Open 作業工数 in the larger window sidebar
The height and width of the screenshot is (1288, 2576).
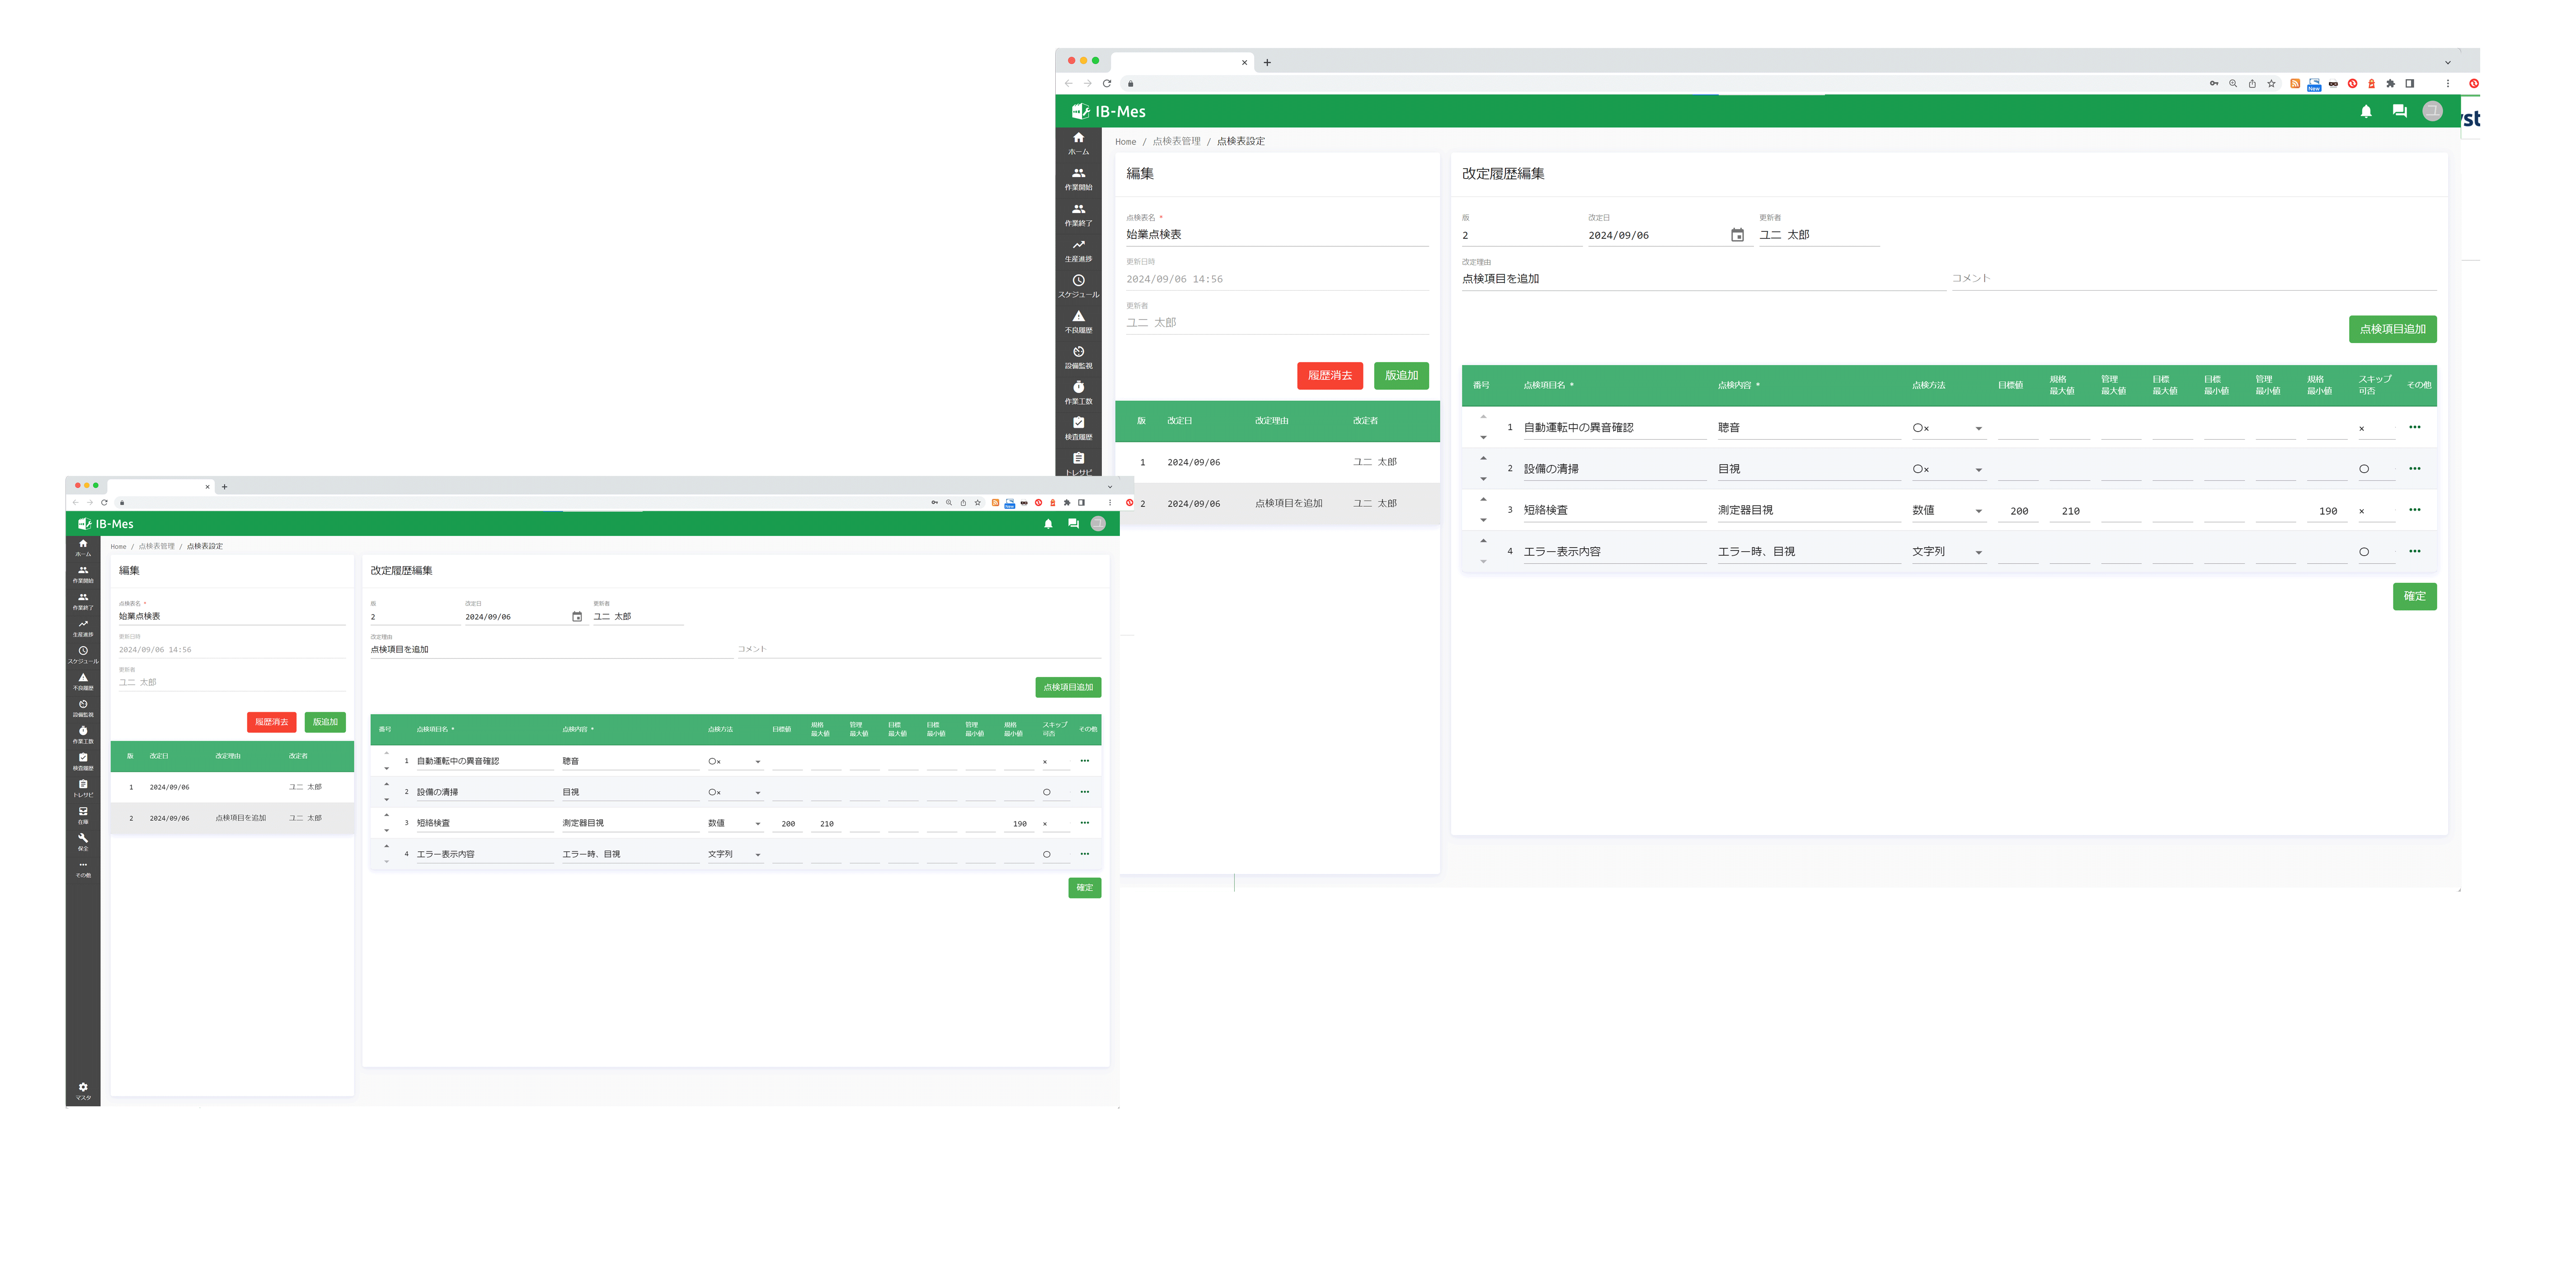(x=1078, y=393)
